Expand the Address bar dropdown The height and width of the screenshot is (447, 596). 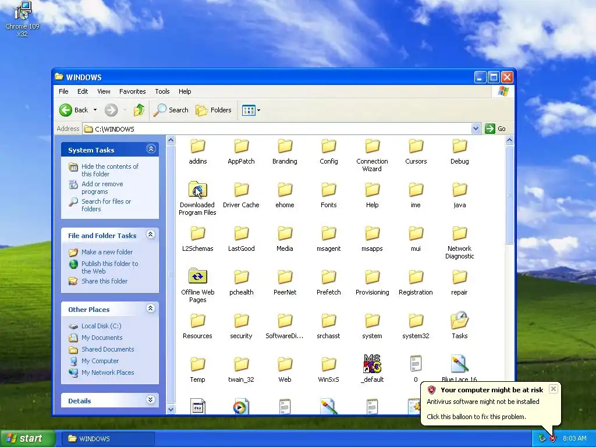tap(476, 129)
